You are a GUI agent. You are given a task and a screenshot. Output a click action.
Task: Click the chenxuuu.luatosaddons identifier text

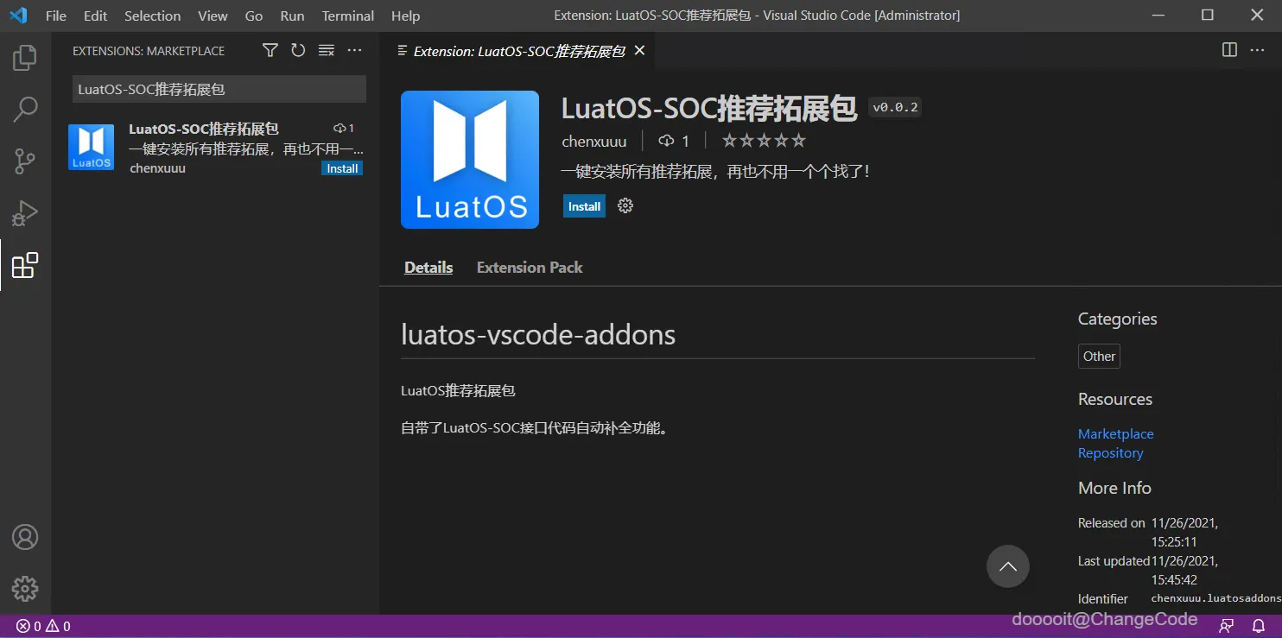pos(1216,598)
